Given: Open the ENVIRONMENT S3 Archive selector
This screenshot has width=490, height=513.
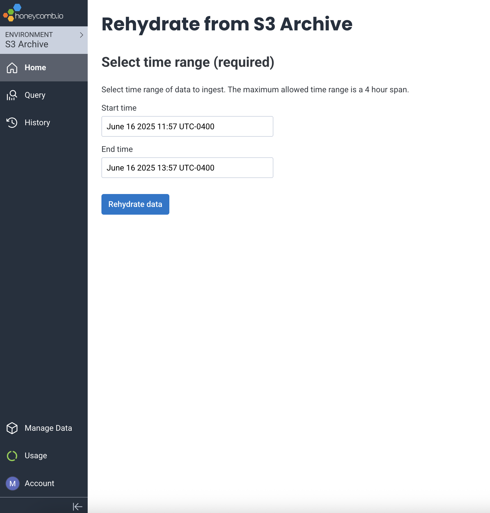Looking at the screenshot, I should tap(44, 40).
